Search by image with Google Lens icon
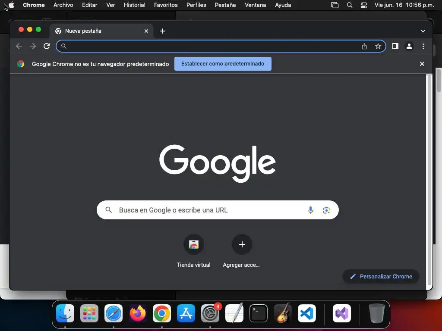This screenshot has width=442, height=331. 326,210
